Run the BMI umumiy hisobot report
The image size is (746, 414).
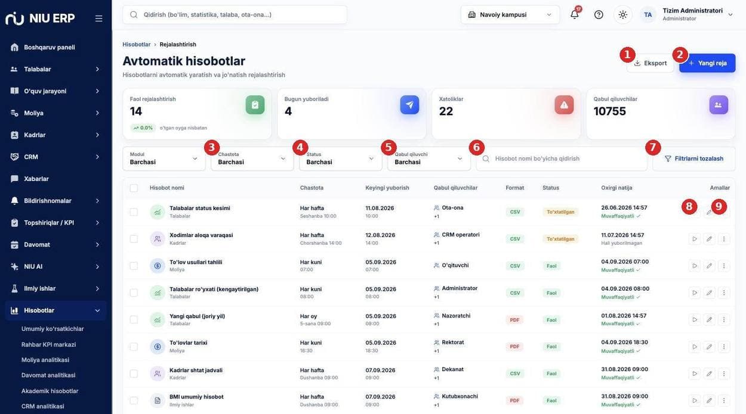(695, 400)
